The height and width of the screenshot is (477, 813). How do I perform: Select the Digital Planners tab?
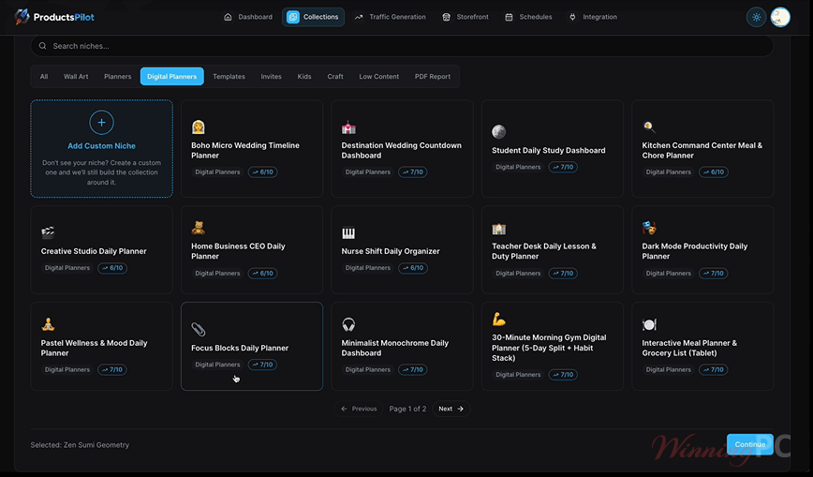click(x=172, y=76)
